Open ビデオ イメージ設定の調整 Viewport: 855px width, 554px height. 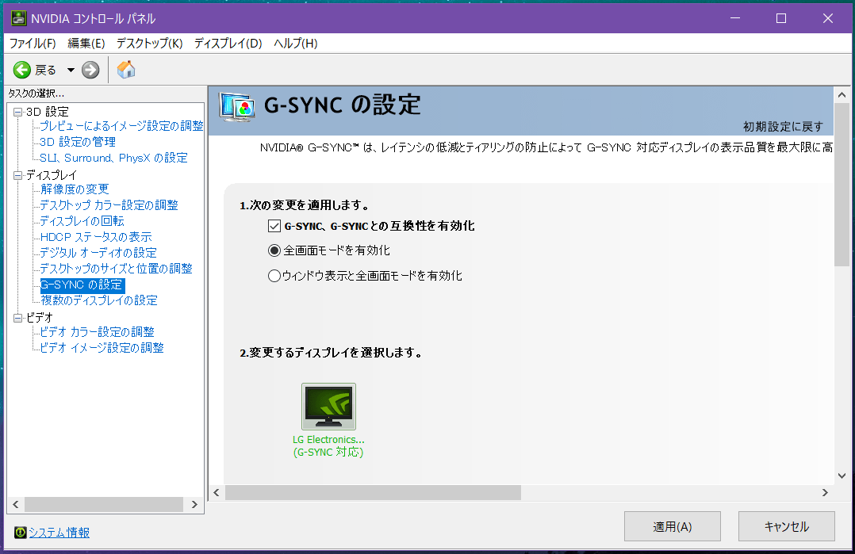point(102,348)
